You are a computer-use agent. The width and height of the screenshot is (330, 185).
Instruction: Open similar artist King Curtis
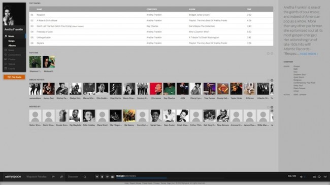pos(116,89)
